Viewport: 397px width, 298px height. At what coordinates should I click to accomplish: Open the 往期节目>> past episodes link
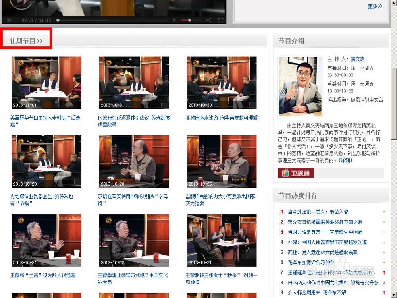point(26,41)
